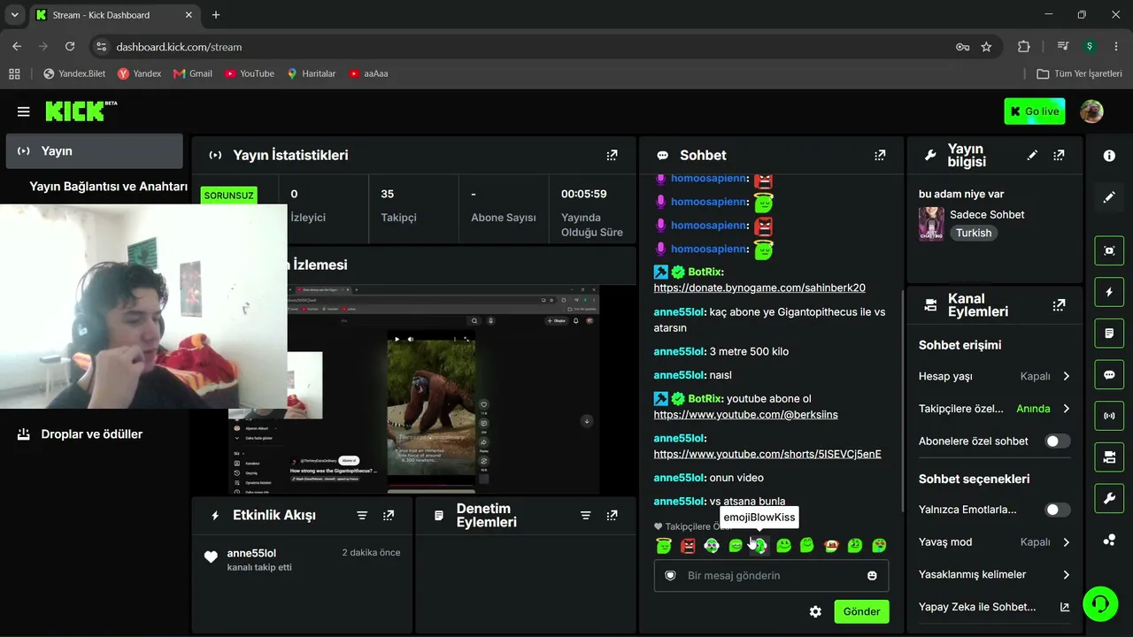This screenshot has width=1133, height=637.
Task: Insert the emojiBlowKiss emote
Action: (759, 546)
